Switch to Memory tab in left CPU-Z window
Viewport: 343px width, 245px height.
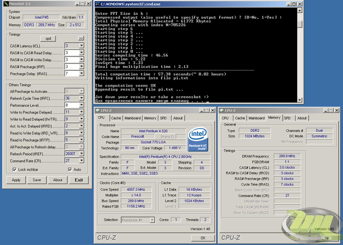tap(150, 118)
